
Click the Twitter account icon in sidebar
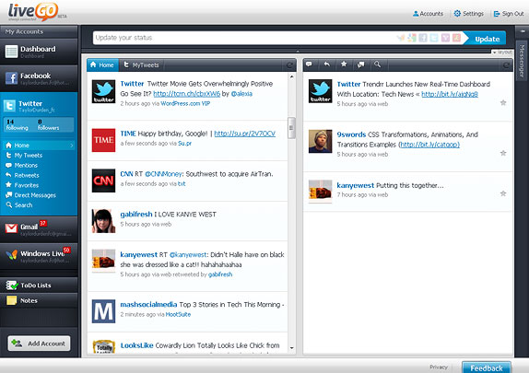pyautogui.click(x=9, y=106)
